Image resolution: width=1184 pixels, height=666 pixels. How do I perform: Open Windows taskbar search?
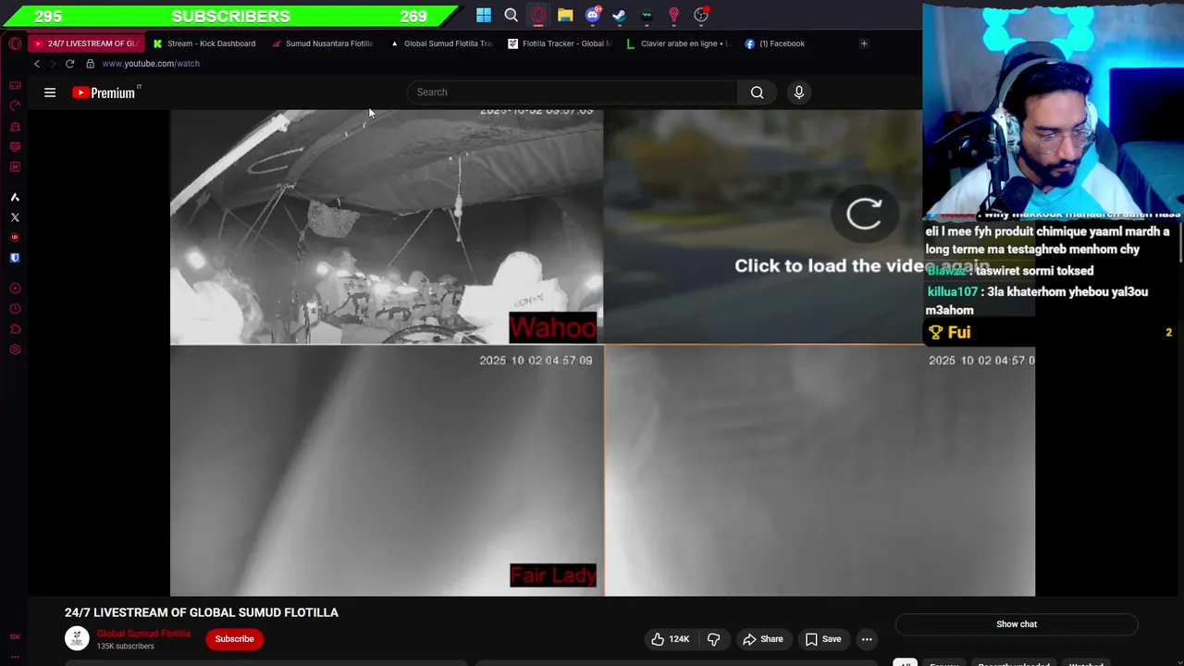[x=511, y=15]
